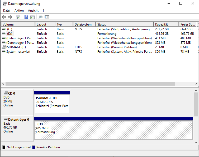This screenshot has width=199, height=157.
Task: Click the (C:) volume name
Action: tap(10, 29)
